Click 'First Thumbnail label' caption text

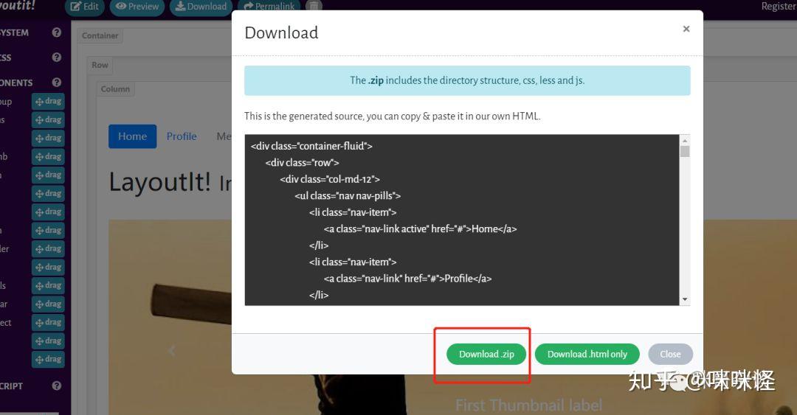[528, 405]
